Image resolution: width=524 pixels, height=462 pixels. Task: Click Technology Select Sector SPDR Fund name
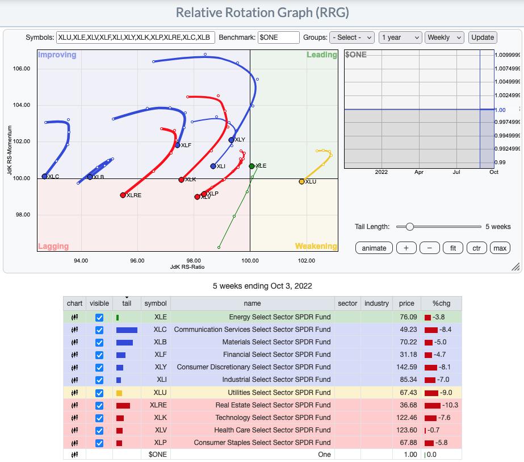(x=273, y=418)
